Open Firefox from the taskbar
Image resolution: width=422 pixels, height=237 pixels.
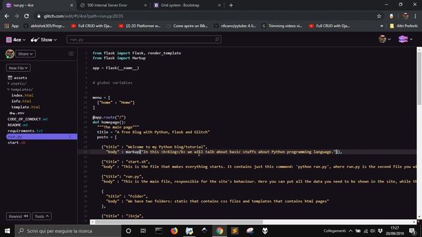point(174,231)
